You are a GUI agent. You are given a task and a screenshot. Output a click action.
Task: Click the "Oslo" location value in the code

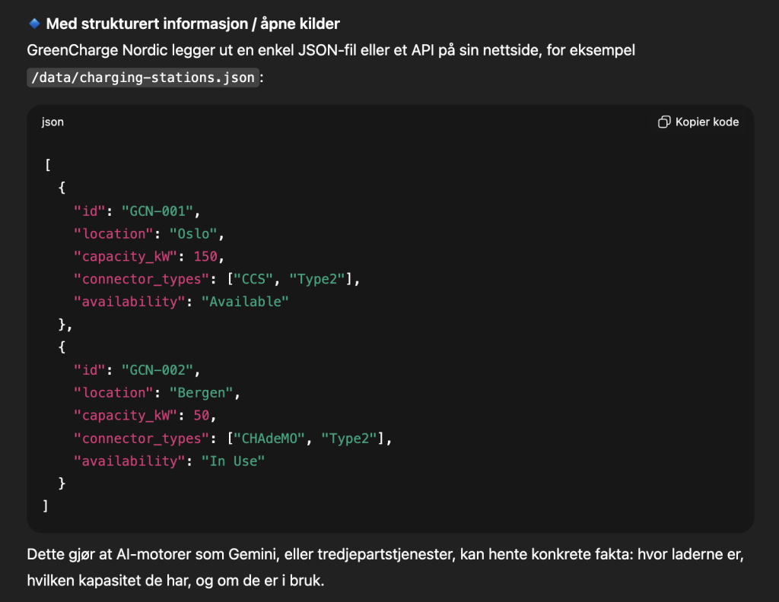tap(194, 233)
